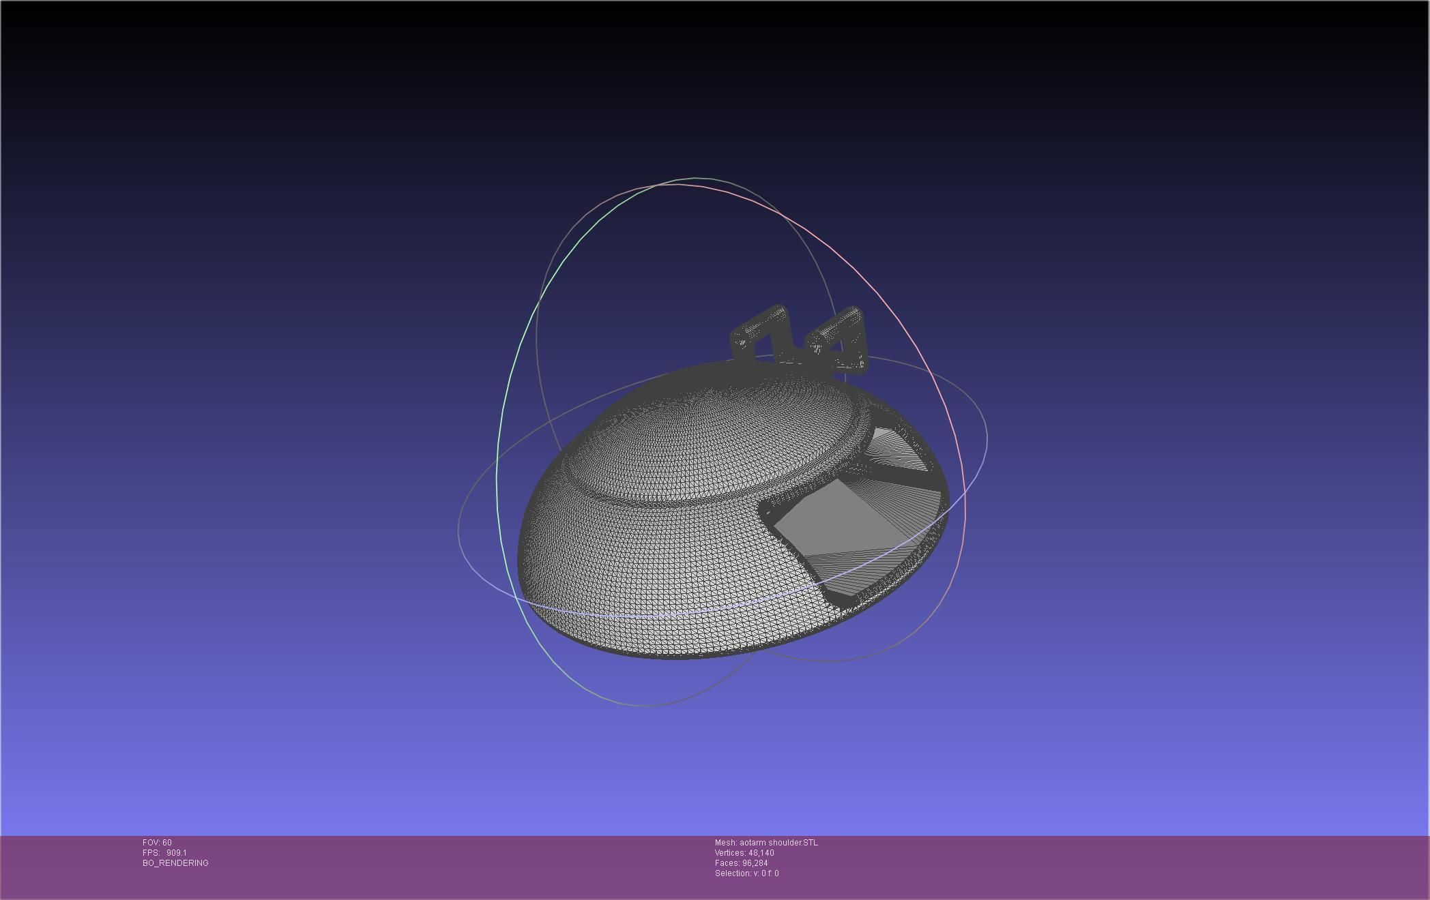Image resolution: width=1430 pixels, height=900 pixels.
Task: Click the FPS 909.1 readout
Action: [164, 853]
